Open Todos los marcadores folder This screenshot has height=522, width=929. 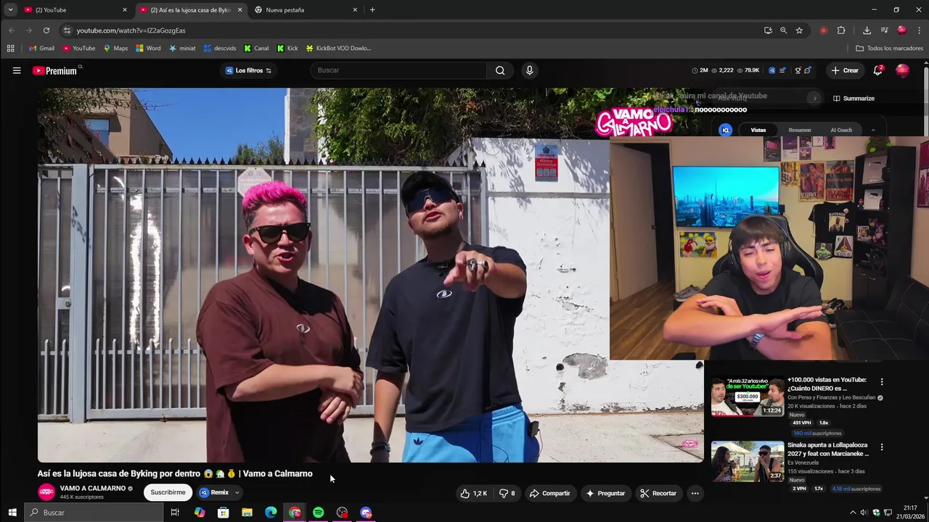click(889, 49)
